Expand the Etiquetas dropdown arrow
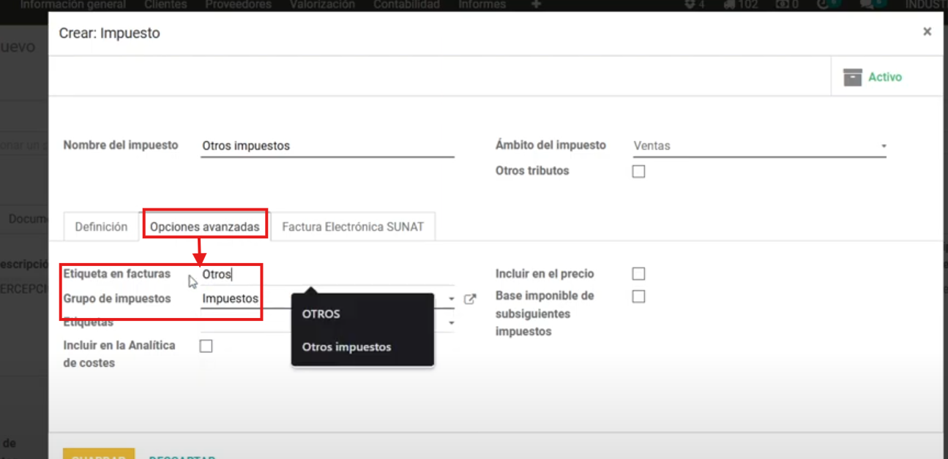 pyautogui.click(x=452, y=323)
